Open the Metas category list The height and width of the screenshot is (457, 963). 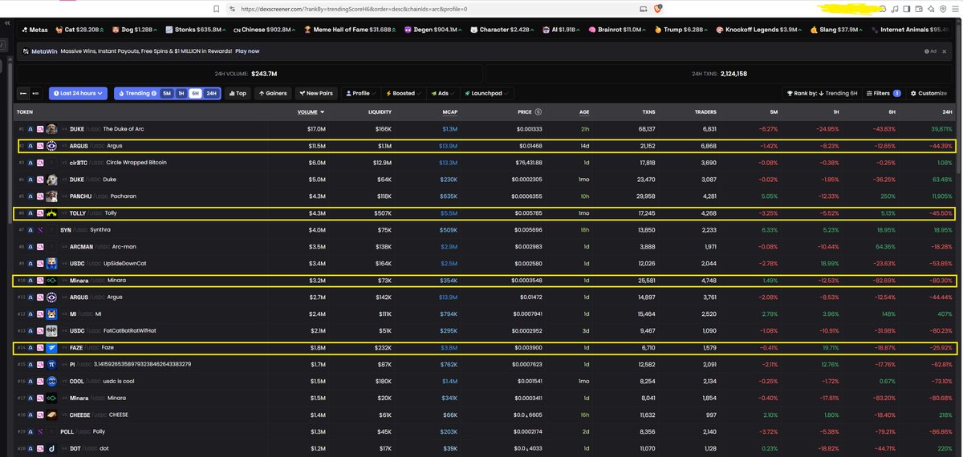[35, 30]
